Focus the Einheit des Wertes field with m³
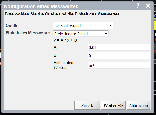The image size is (156, 115). click(x=119, y=65)
